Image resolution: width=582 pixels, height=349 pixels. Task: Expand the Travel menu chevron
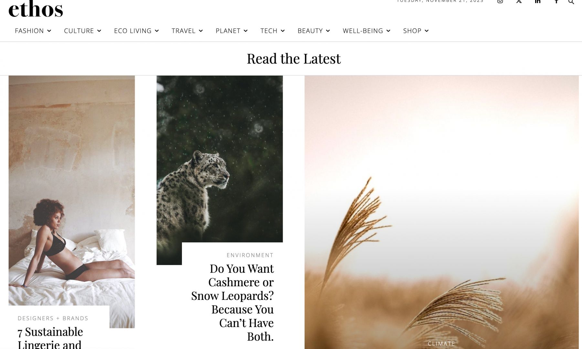pyautogui.click(x=201, y=31)
